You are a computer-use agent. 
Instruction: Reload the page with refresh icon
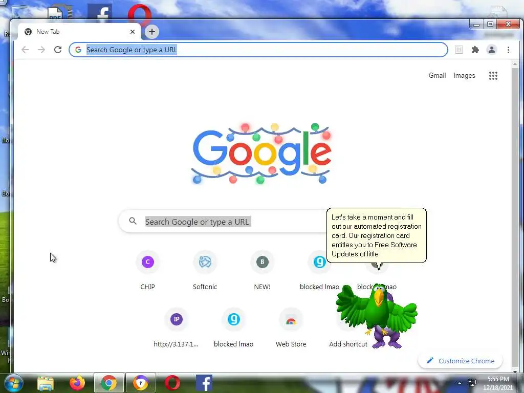pos(58,50)
